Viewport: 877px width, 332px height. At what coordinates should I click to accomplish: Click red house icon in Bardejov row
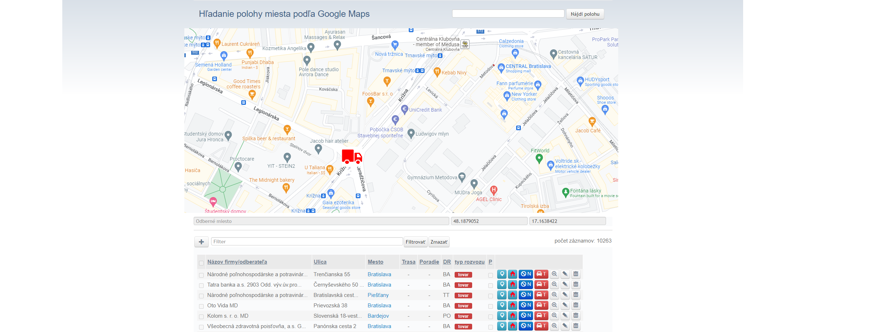pos(513,316)
